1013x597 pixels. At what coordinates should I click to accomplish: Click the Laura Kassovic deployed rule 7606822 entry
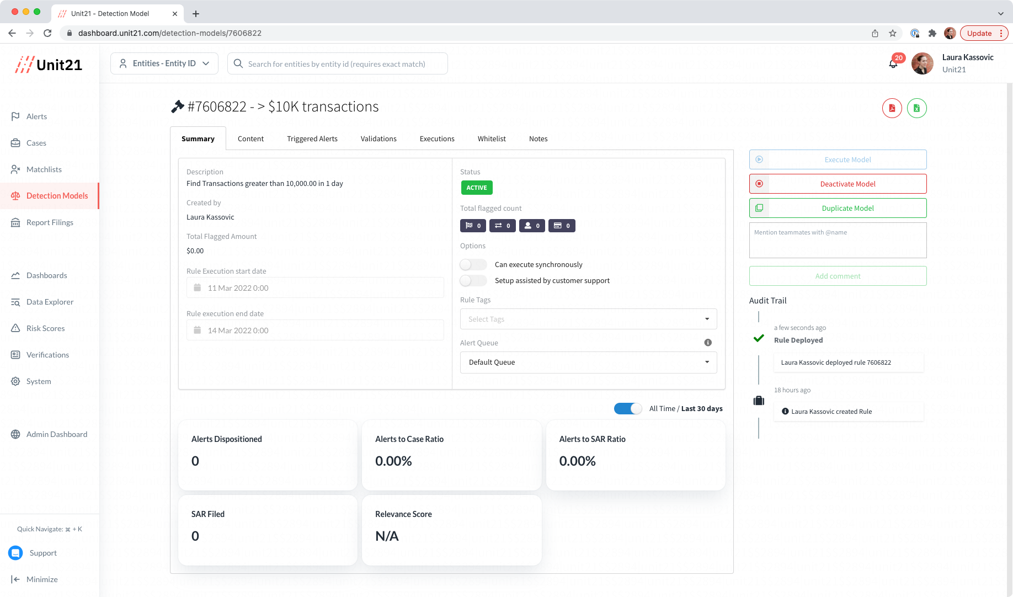tap(849, 363)
